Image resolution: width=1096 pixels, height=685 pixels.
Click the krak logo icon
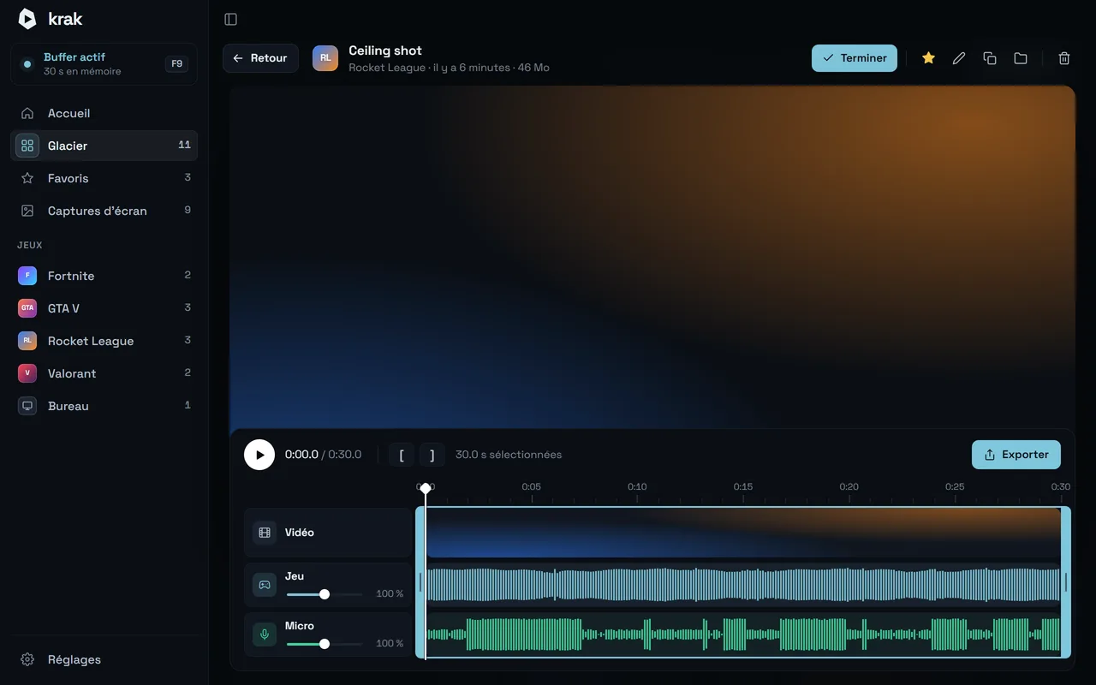(x=27, y=19)
